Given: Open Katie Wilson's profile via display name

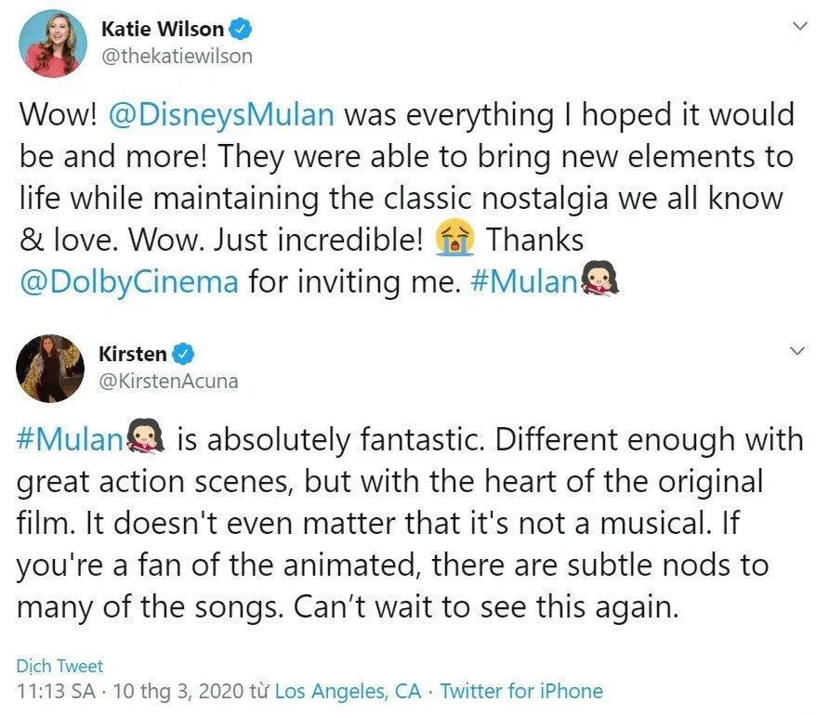Looking at the screenshot, I should click(x=162, y=30).
